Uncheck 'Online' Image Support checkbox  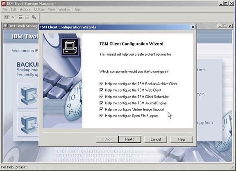(x=101, y=109)
